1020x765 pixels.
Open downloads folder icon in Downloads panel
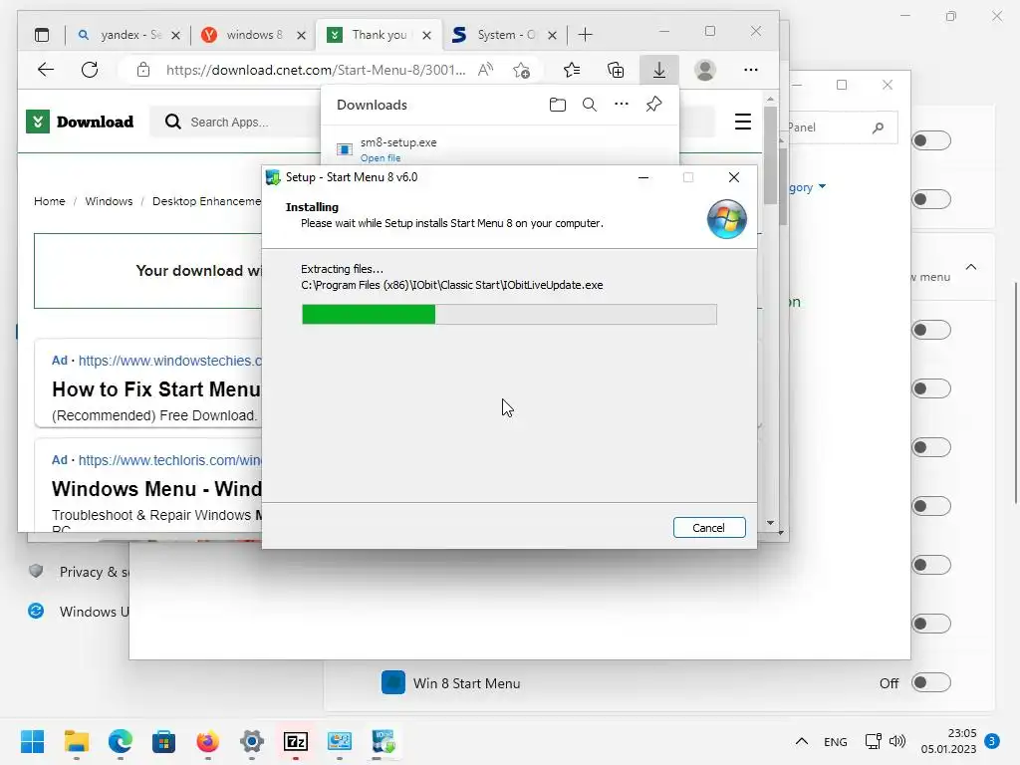(558, 105)
